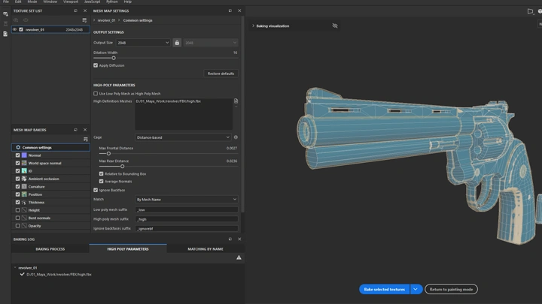Switch to Matching By Name tab
Screen dimensions: 542x304
click(206, 249)
